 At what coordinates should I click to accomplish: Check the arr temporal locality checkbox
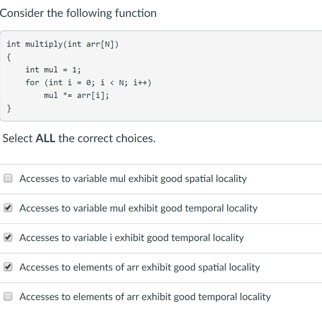pyautogui.click(x=8, y=297)
